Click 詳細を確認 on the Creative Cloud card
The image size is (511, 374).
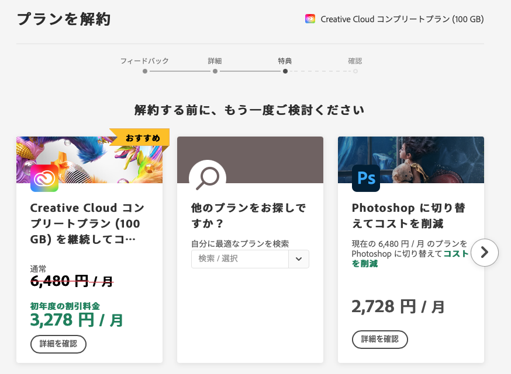[x=58, y=344]
